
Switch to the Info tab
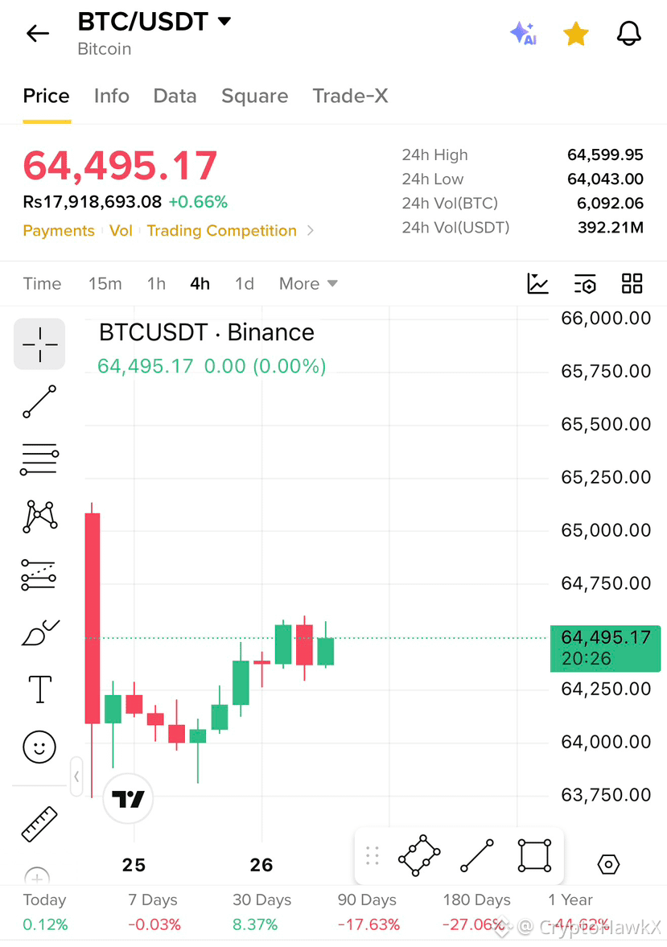[112, 96]
